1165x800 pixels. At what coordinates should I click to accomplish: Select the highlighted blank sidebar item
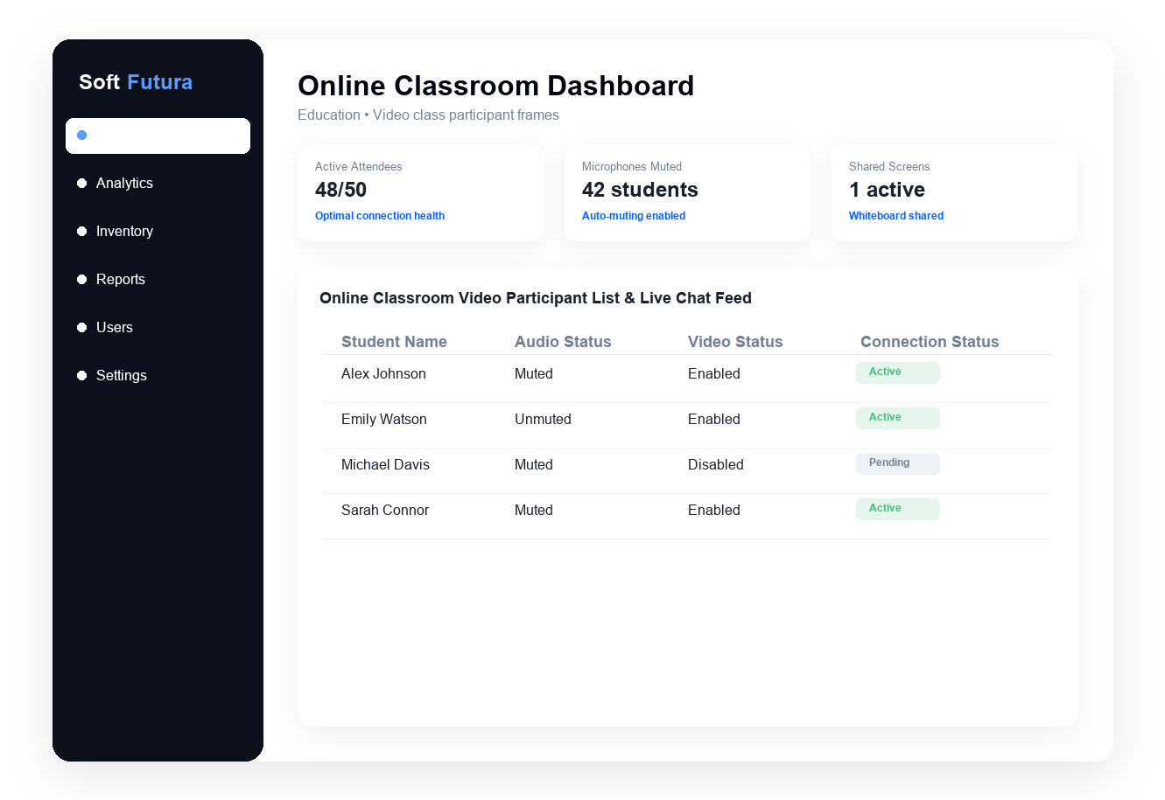[158, 136]
